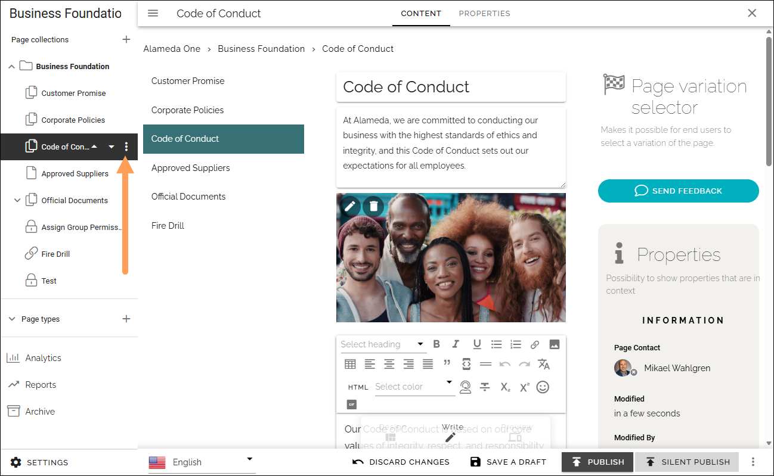Viewport: 774px width, 476px height.
Task: Insert a hyperlink via the link icon
Action: [535, 344]
